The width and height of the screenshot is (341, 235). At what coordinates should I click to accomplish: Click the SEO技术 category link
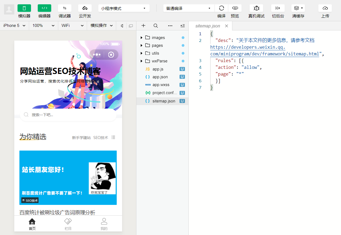pyautogui.click(x=101, y=137)
